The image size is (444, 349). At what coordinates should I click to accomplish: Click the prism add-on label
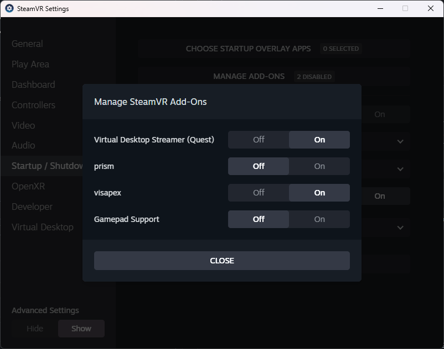point(104,166)
